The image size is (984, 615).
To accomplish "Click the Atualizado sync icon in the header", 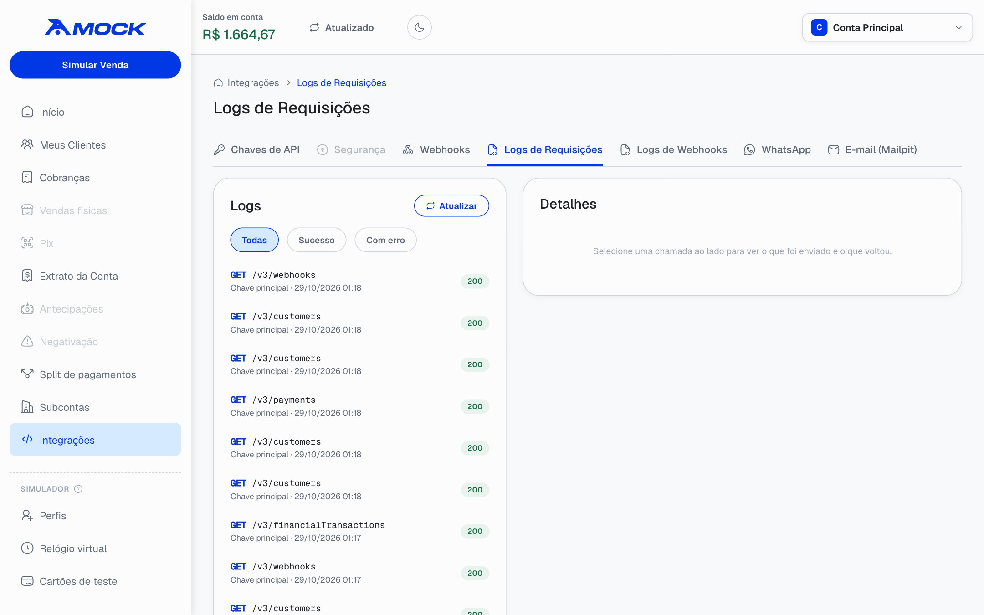I will pyautogui.click(x=314, y=27).
